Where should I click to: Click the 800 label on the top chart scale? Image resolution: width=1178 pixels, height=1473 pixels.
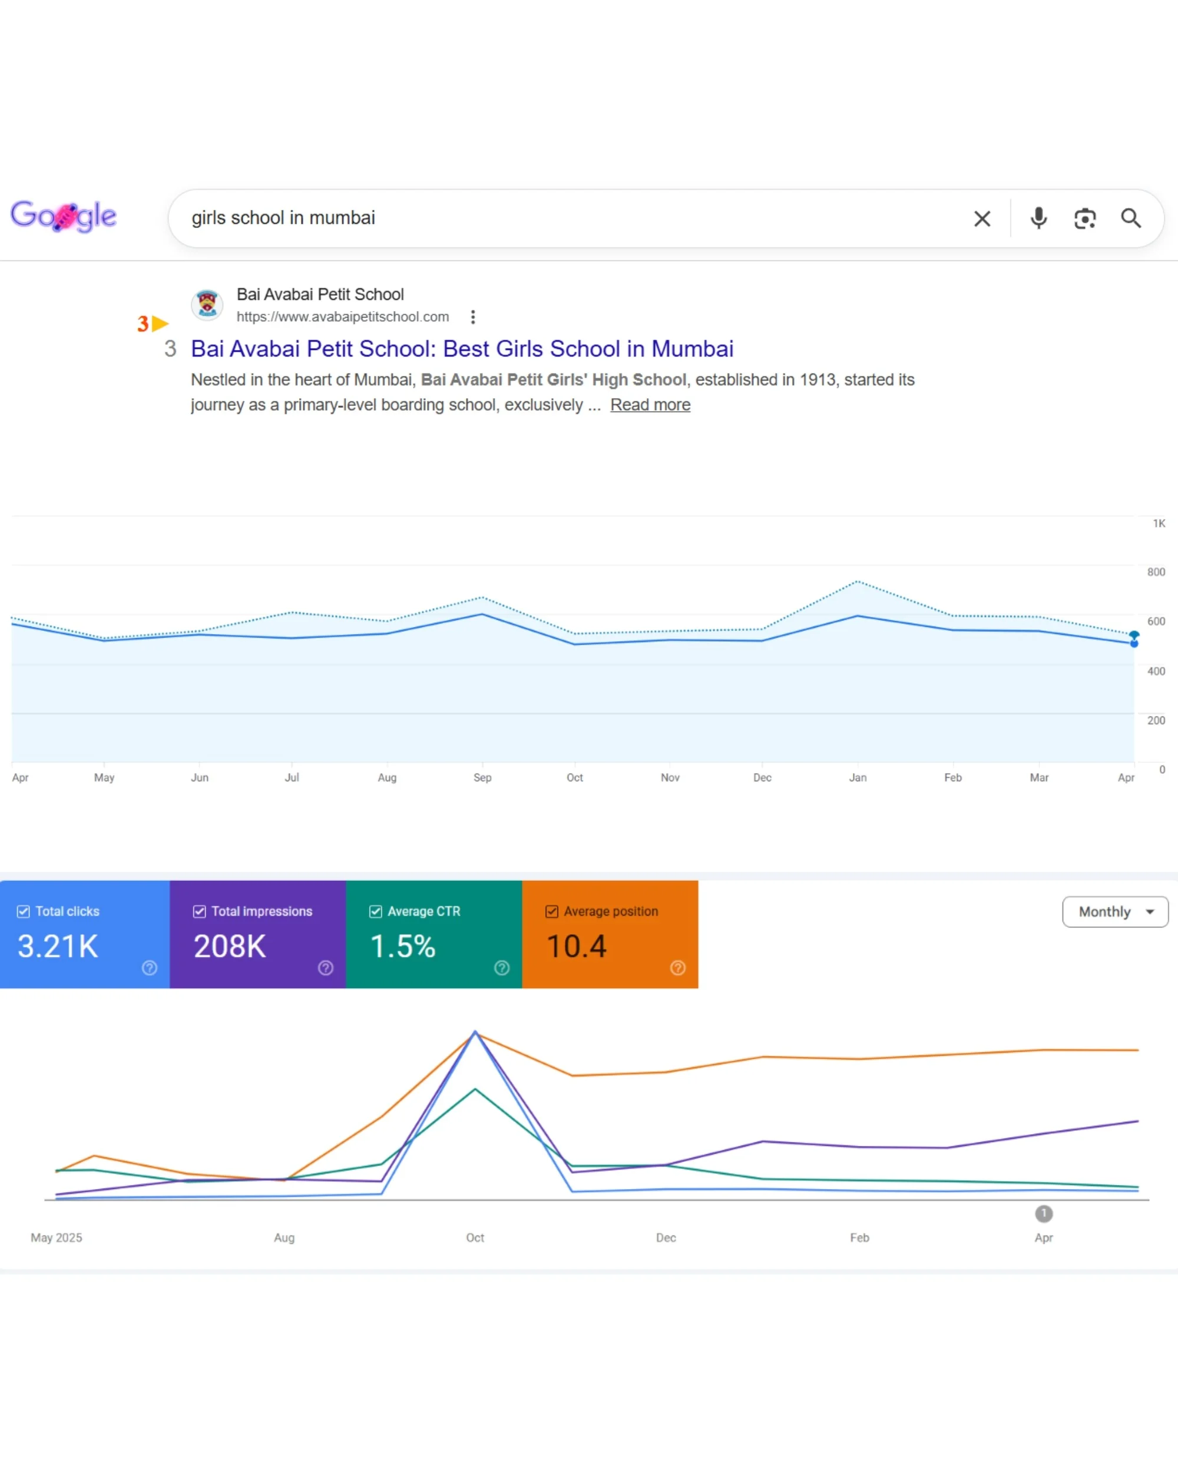1156,572
